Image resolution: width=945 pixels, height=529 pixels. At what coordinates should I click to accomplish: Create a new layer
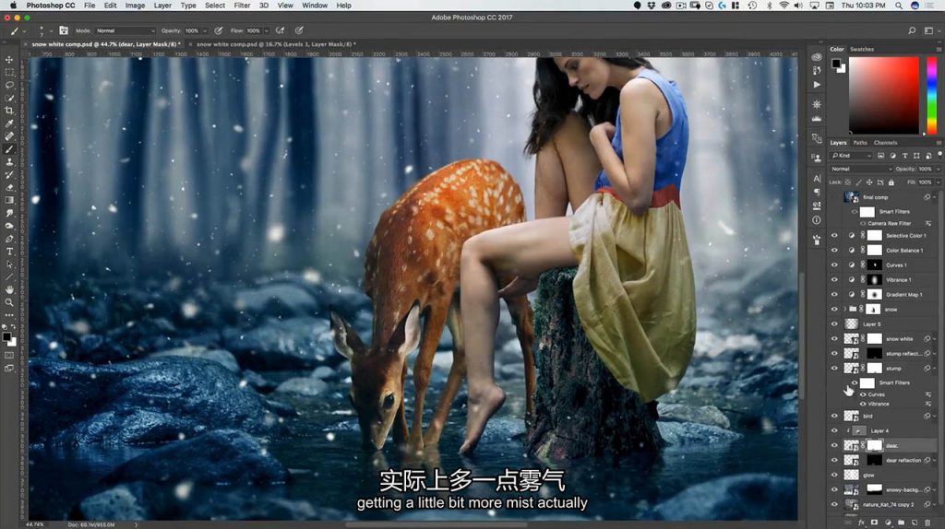pos(915,523)
